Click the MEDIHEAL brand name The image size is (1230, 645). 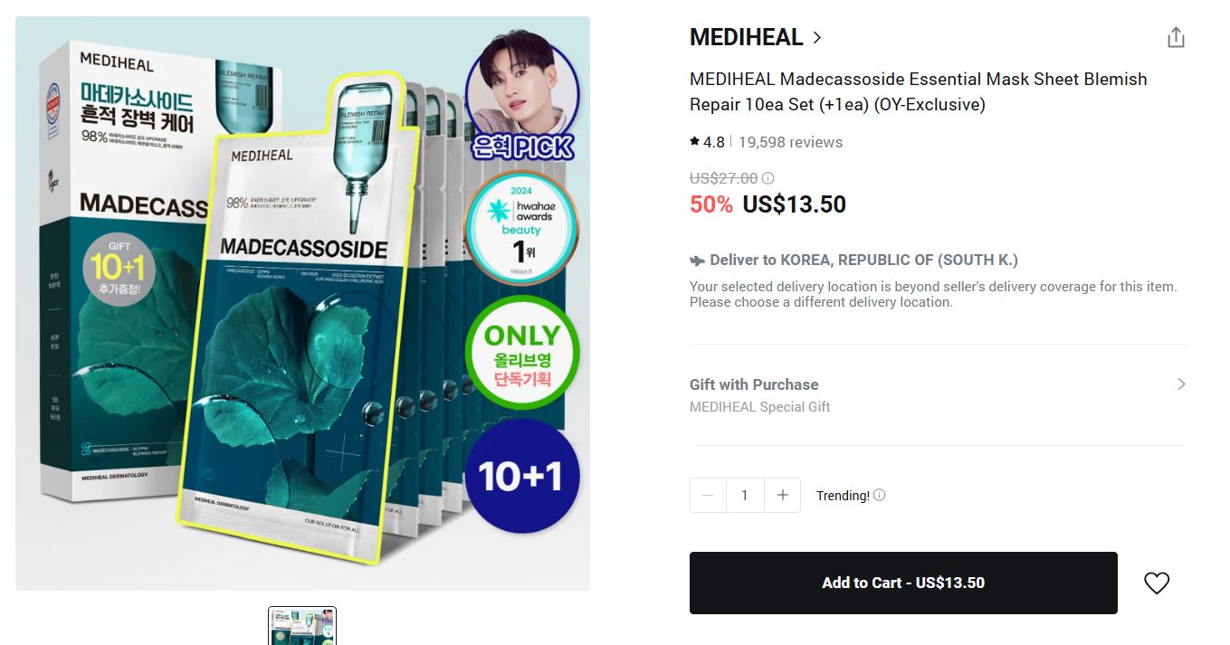747,37
